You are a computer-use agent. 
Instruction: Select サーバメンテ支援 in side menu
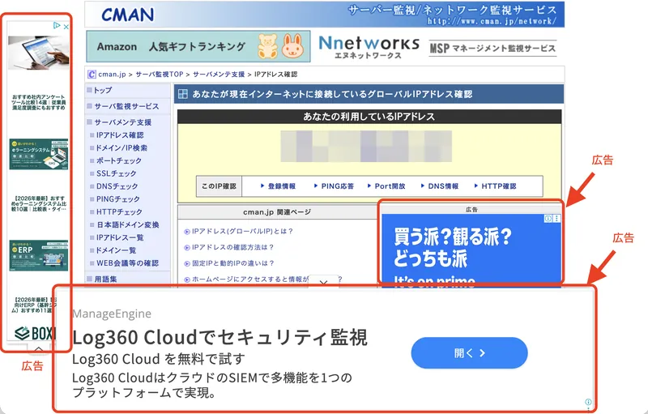[123, 122]
